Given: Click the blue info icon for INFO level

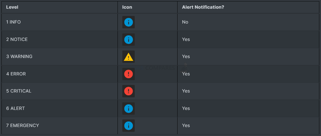Looking at the screenshot, I should point(128,22).
